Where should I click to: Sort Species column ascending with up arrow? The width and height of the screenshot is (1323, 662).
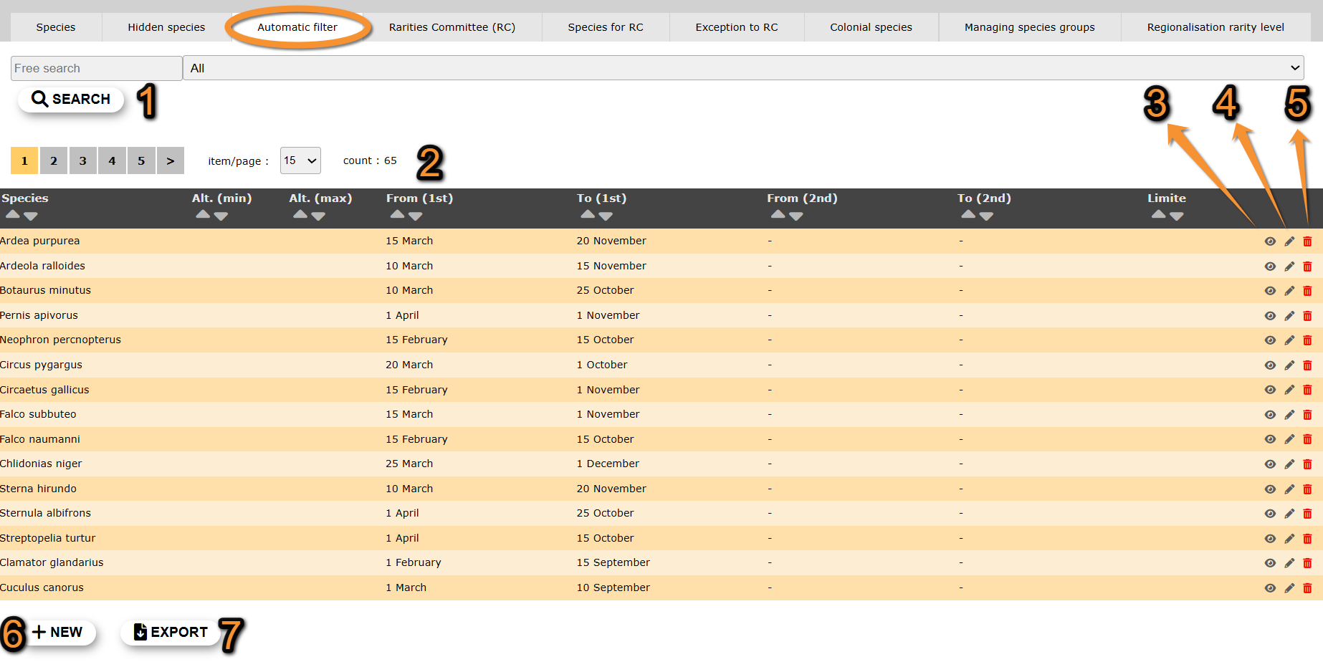point(12,214)
